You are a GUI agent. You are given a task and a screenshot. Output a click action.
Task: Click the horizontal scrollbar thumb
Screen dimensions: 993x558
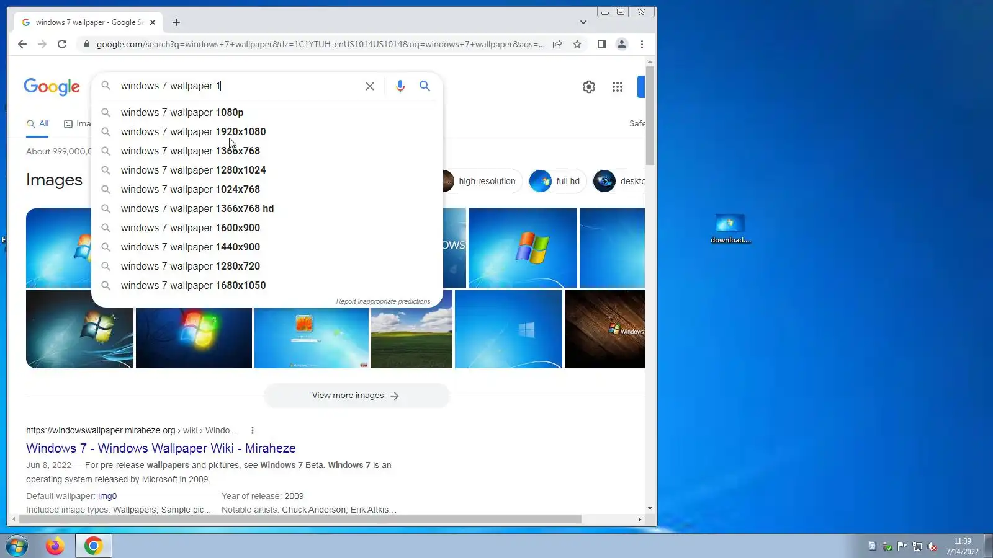(299, 520)
